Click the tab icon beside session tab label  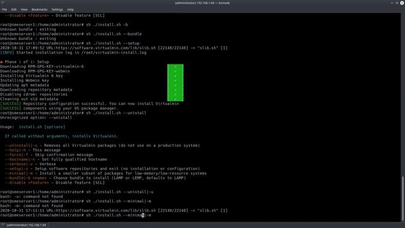3,225
